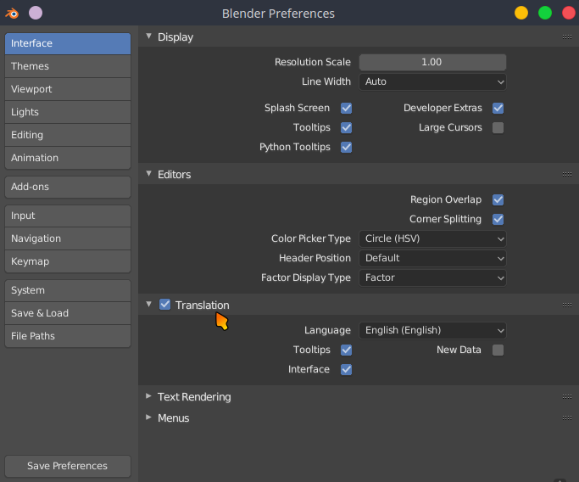Select the Interface preferences tab
The width and height of the screenshot is (579, 482).
(x=68, y=43)
